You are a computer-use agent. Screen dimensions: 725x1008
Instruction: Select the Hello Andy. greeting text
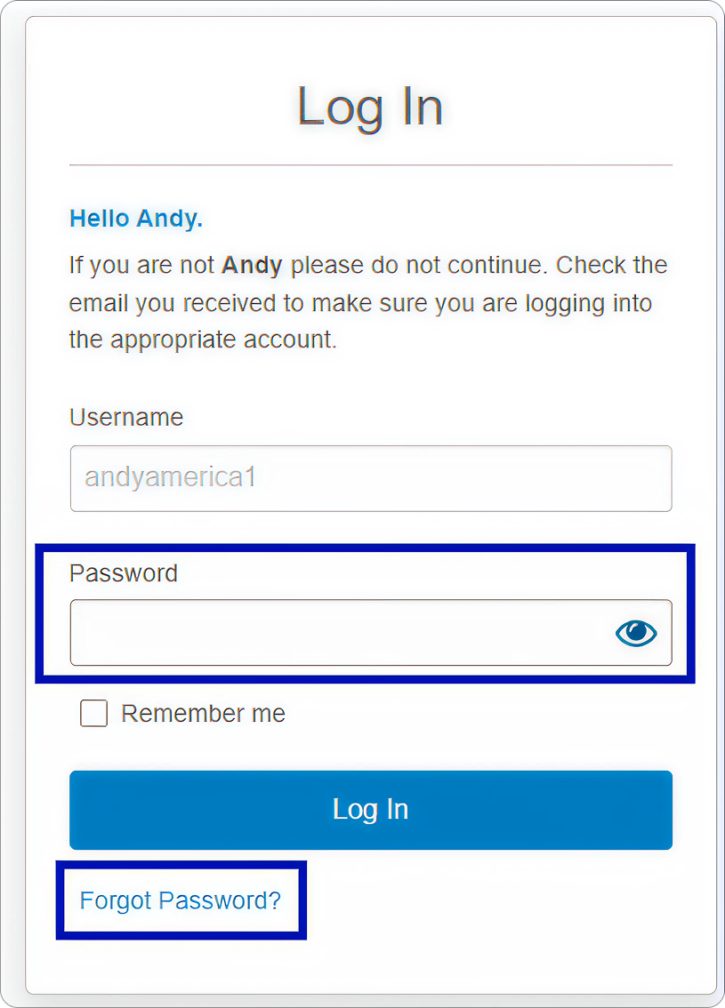[136, 219]
